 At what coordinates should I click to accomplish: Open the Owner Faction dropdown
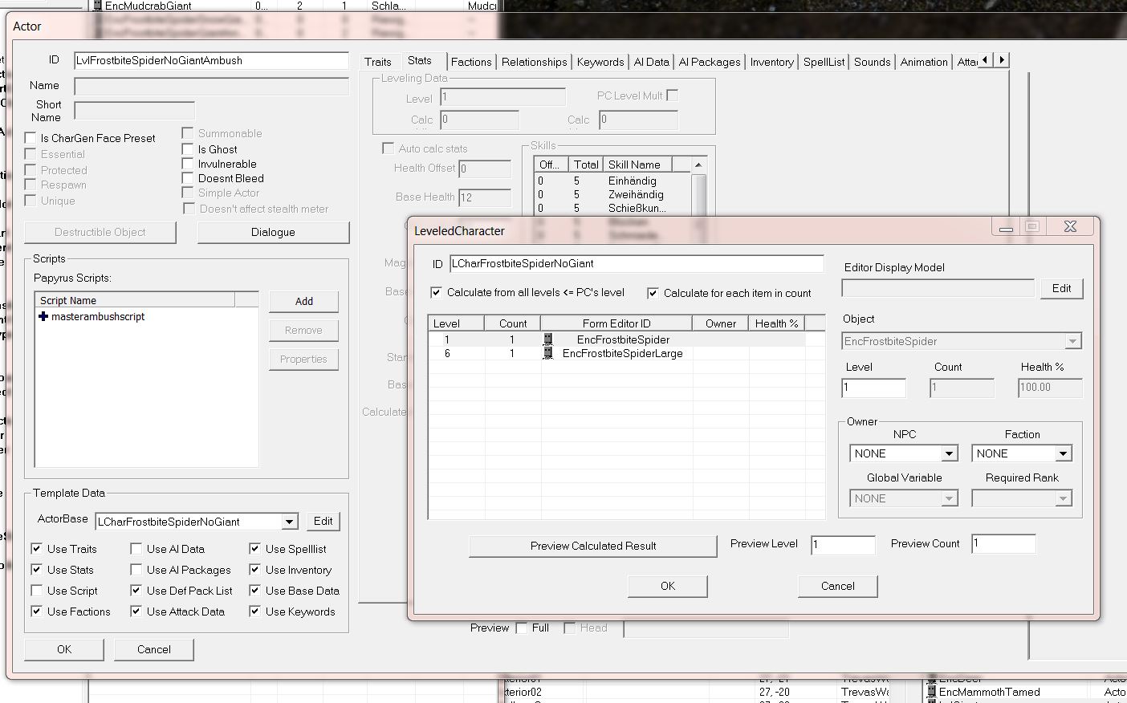point(1063,453)
